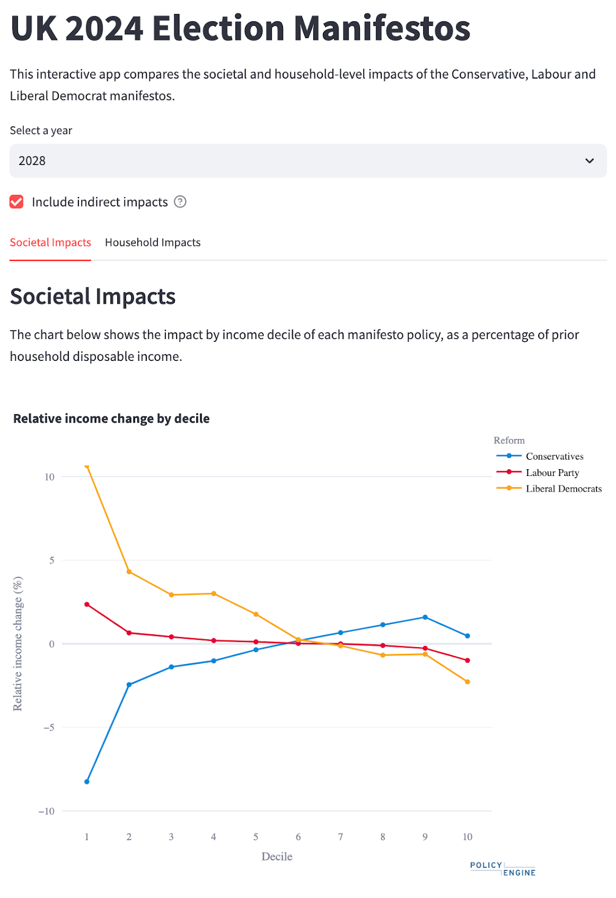616x898 pixels.
Task: Toggle Conservatives series in chart legend
Action: [554, 456]
